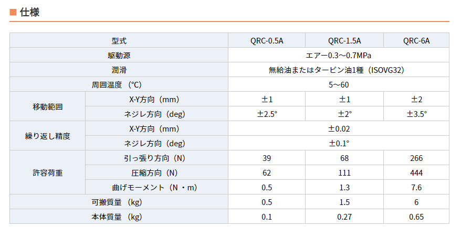This screenshot has height=227, width=461.
Task: Select the ±2.5° twist value cell
Action: (x=267, y=114)
